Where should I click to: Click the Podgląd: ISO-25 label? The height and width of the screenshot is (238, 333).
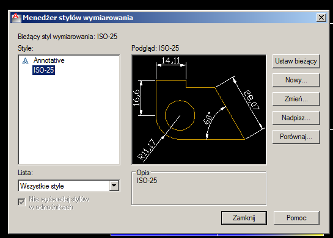pos(155,48)
